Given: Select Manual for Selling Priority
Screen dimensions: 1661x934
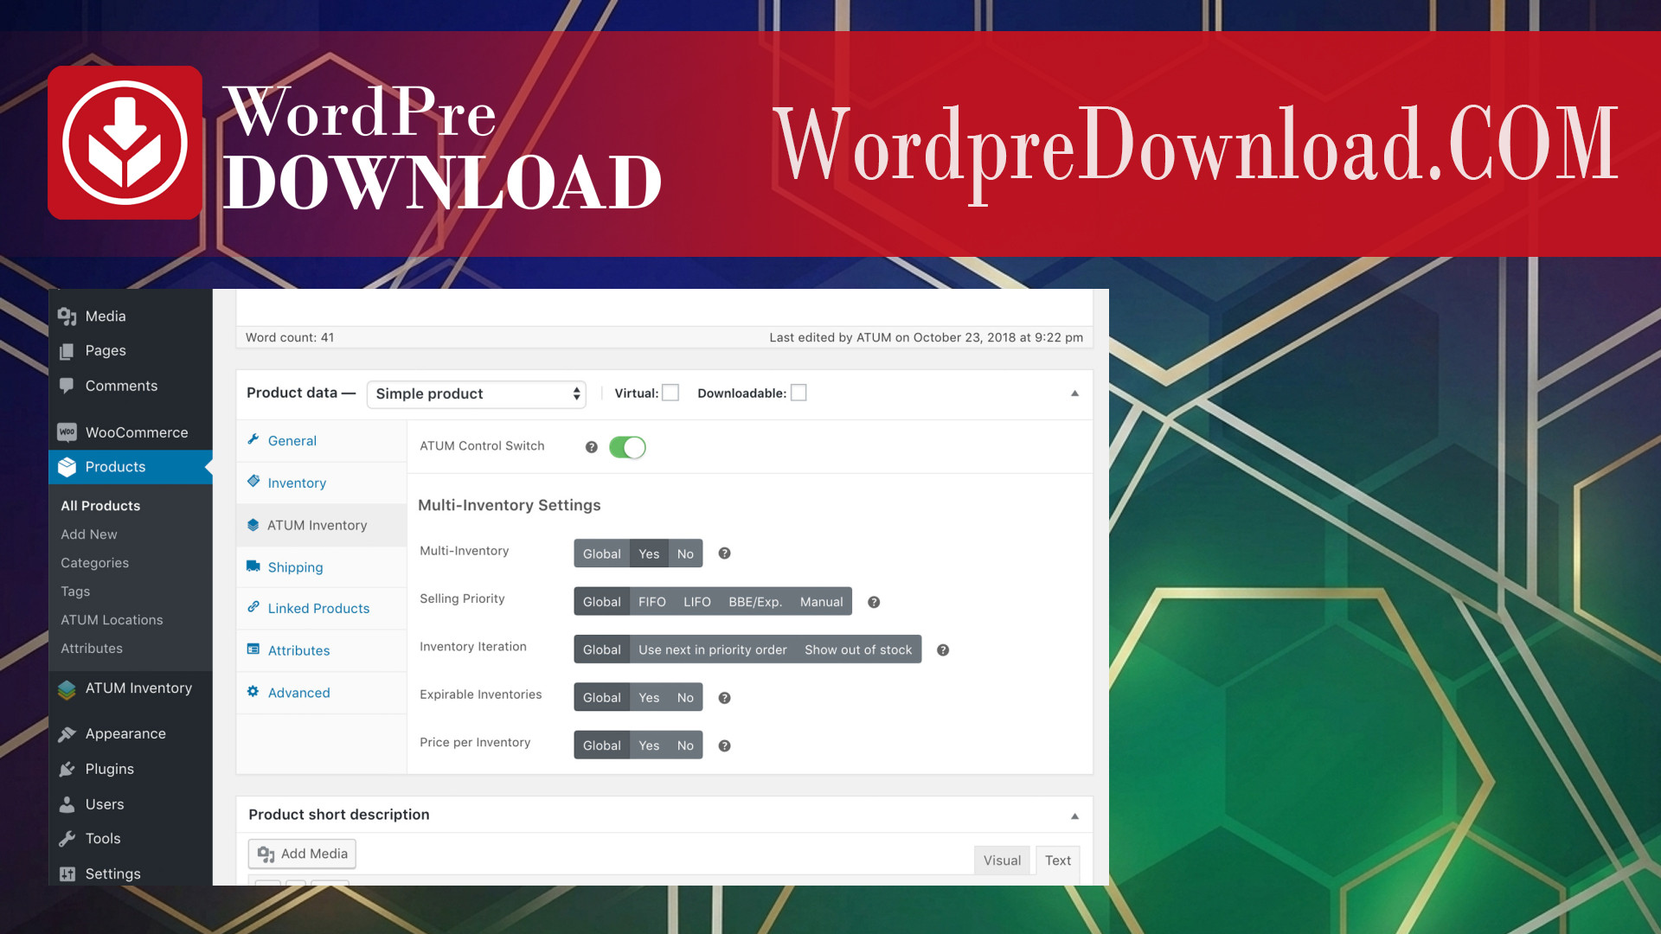Looking at the screenshot, I should (x=821, y=602).
